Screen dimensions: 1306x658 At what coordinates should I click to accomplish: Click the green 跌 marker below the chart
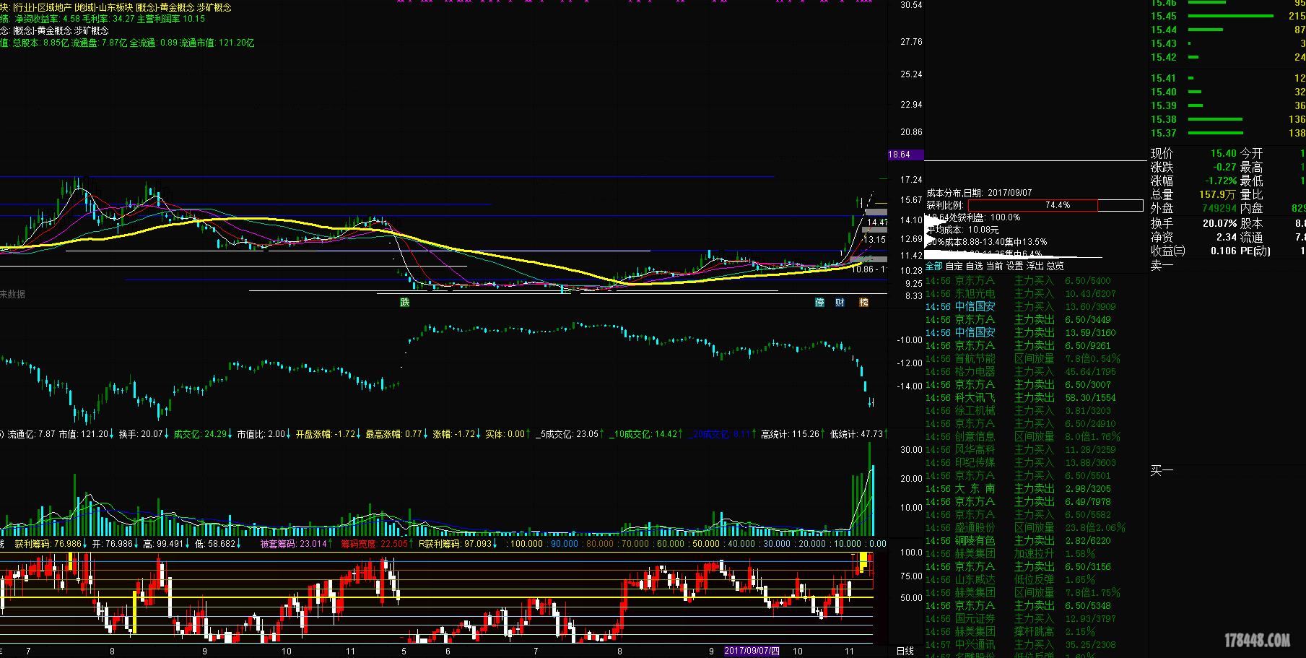click(405, 303)
